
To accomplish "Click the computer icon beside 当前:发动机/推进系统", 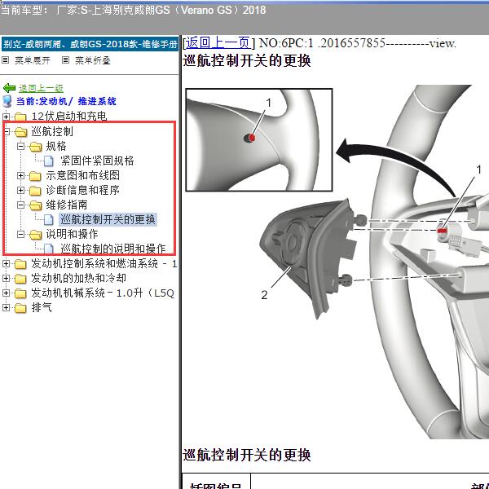I will [x=7, y=101].
